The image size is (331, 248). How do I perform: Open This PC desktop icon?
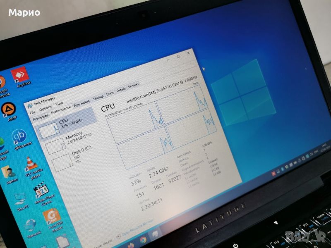(21, 202)
